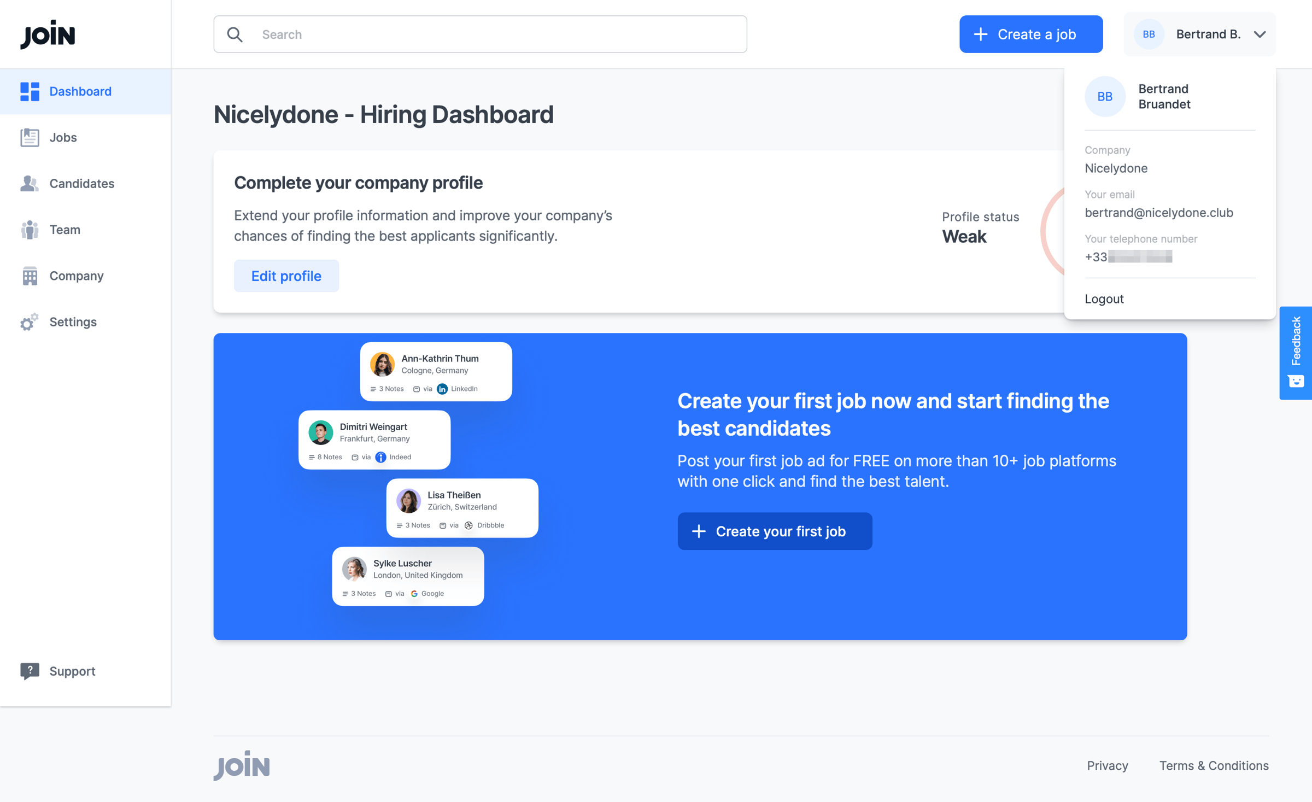
Task: Click the Nicelydone company name in menu
Action: [1116, 168]
